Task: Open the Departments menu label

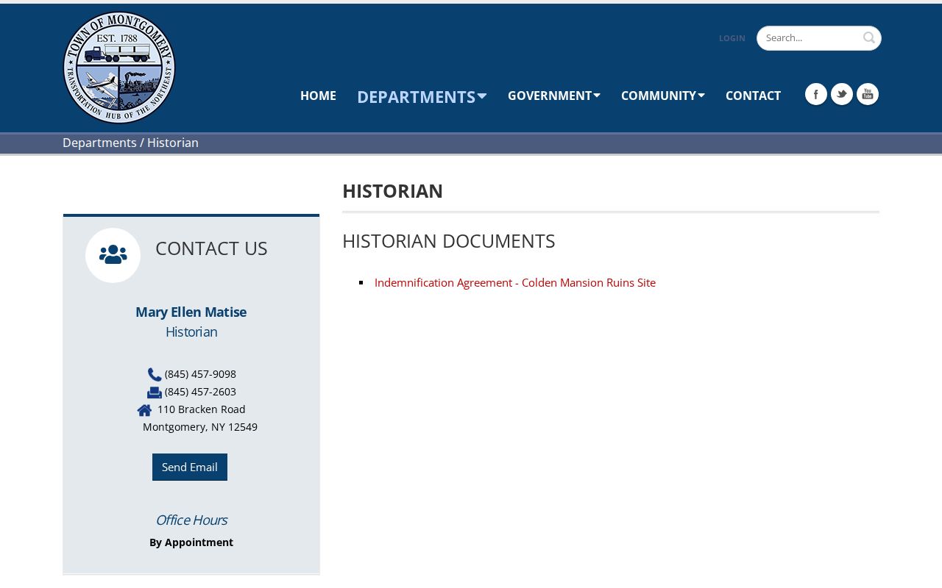Action: pyautogui.click(x=416, y=97)
